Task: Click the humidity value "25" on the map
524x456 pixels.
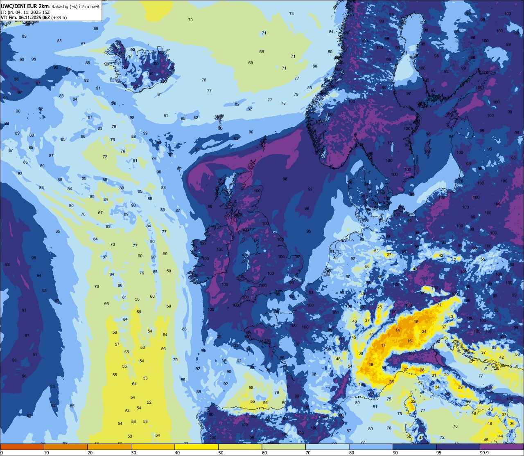Action: pos(379,307)
